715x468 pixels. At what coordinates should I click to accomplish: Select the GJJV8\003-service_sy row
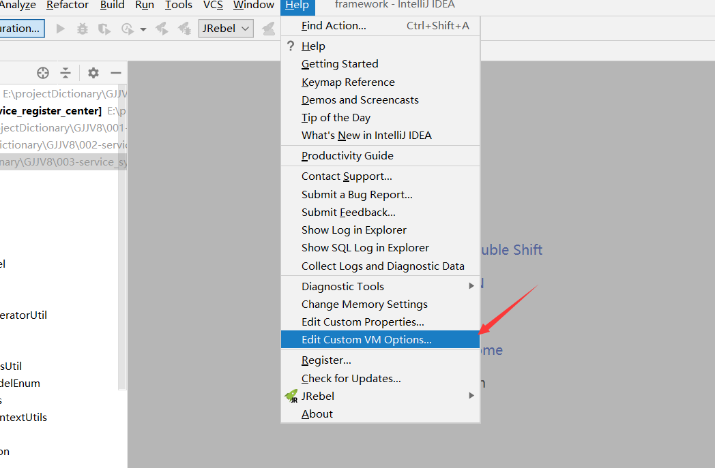coord(63,162)
